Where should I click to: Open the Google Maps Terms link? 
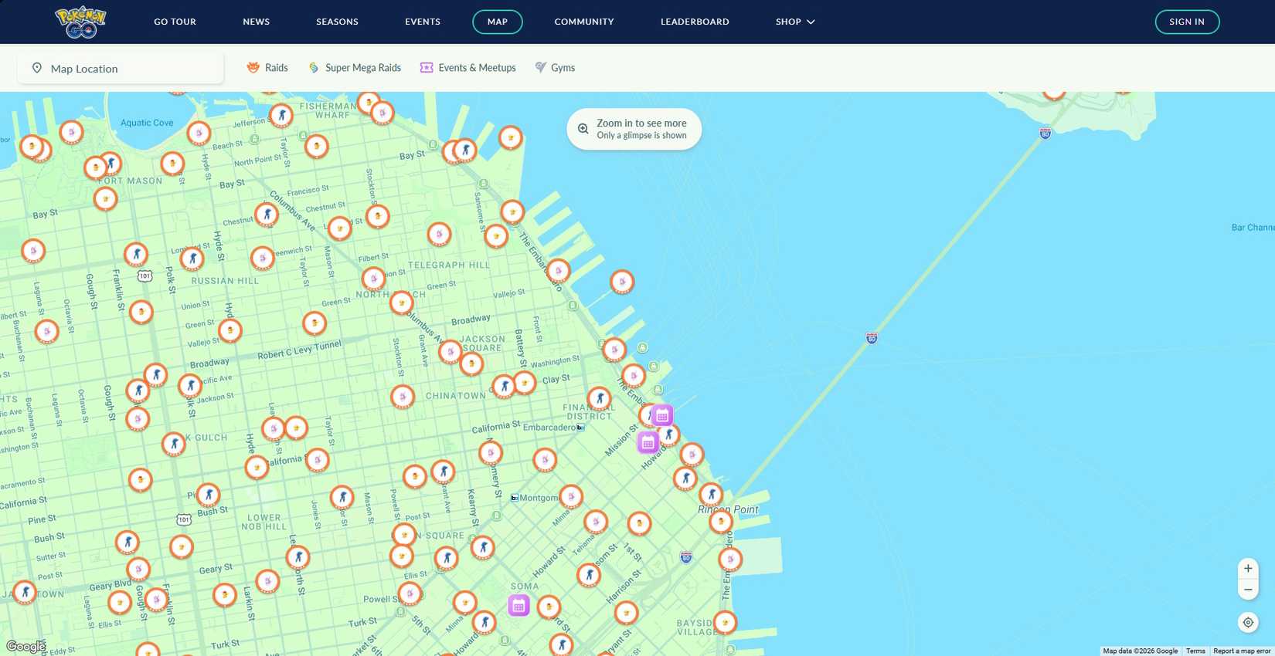coord(1195,651)
